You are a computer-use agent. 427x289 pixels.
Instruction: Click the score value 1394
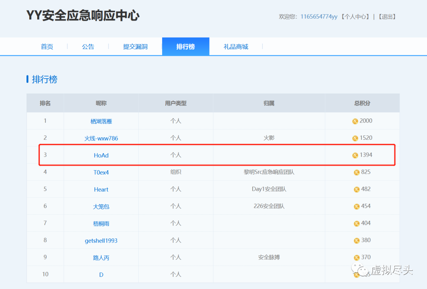[x=366, y=155]
